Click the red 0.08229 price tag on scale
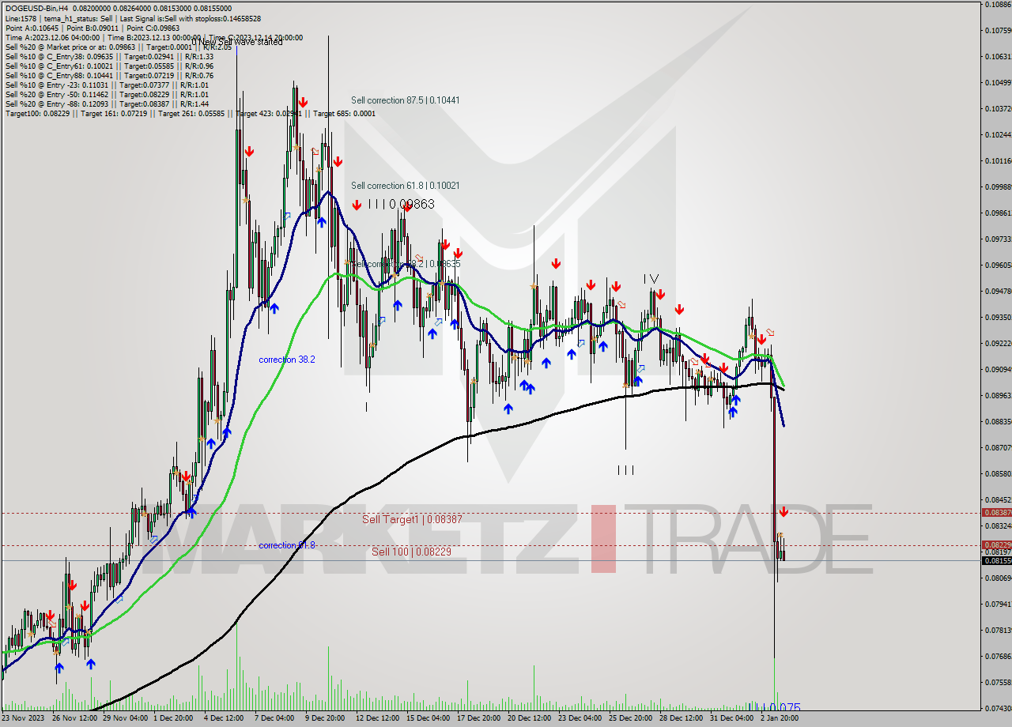 coord(995,544)
